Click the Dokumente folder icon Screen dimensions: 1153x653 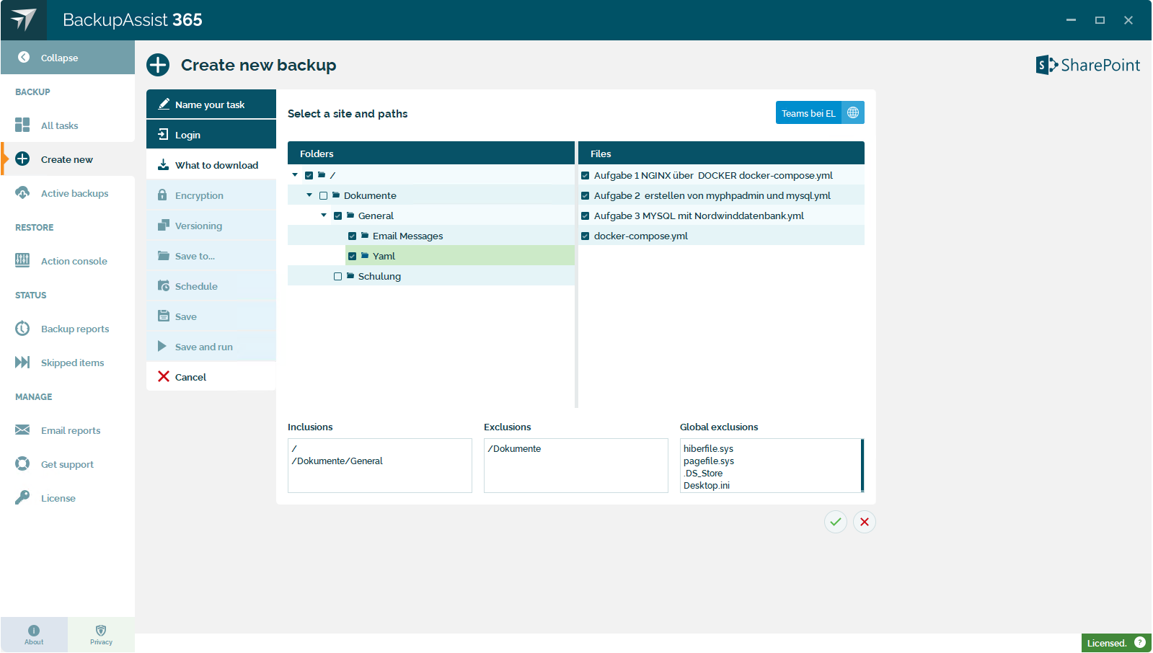pyautogui.click(x=336, y=195)
